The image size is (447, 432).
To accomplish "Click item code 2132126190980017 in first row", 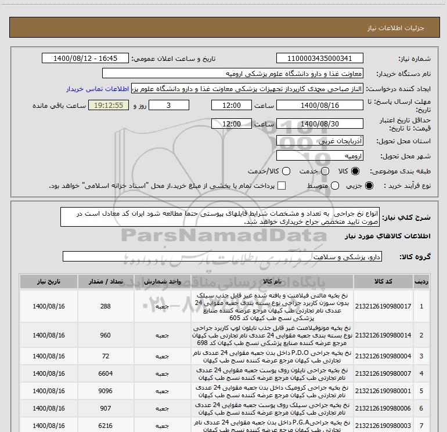I will [x=386, y=306].
